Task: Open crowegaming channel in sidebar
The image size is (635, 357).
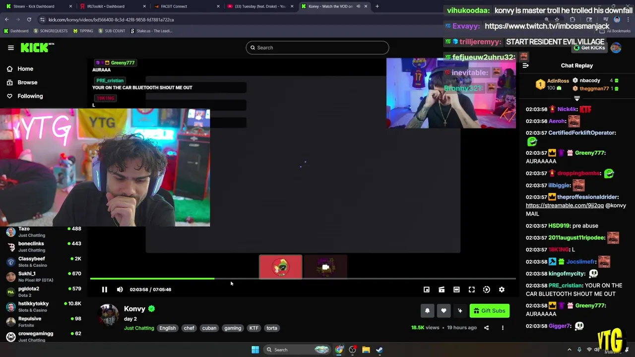Action: [x=43, y=337]
